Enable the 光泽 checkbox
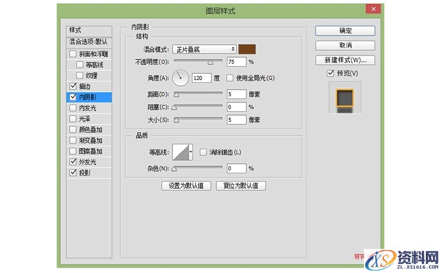443x273 pixels. click(73, 119)
